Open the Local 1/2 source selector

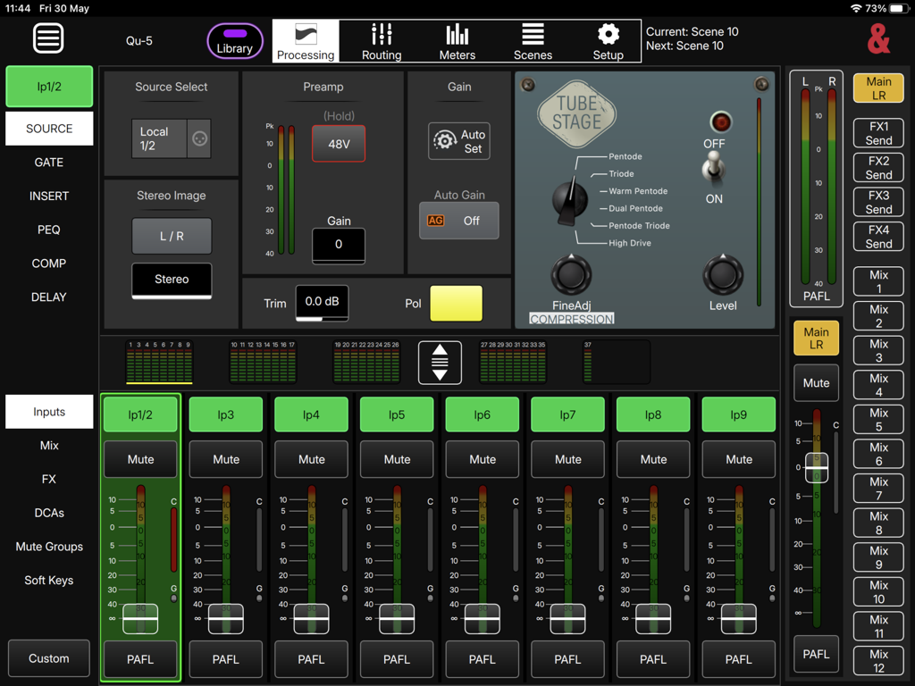tap(160, 138)
